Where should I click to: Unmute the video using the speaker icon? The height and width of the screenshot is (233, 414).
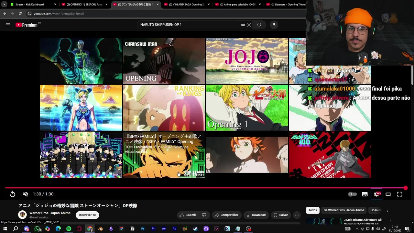(x=26, y=194)
